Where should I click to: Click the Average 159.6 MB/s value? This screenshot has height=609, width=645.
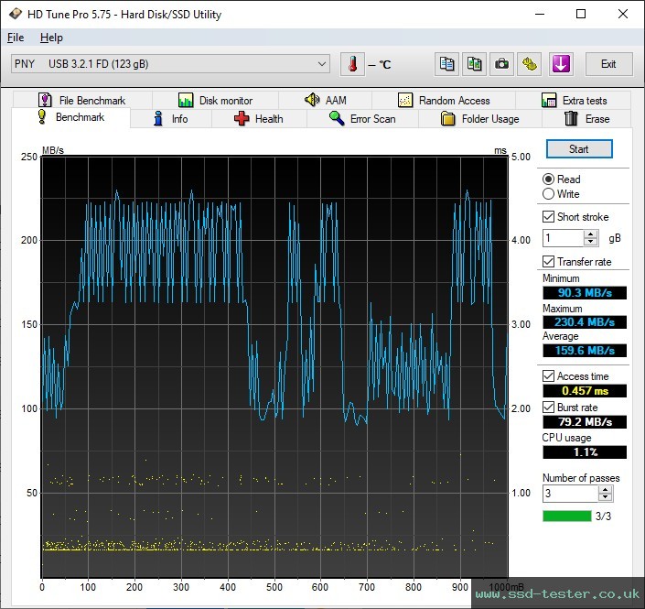[x=585, y=351]
